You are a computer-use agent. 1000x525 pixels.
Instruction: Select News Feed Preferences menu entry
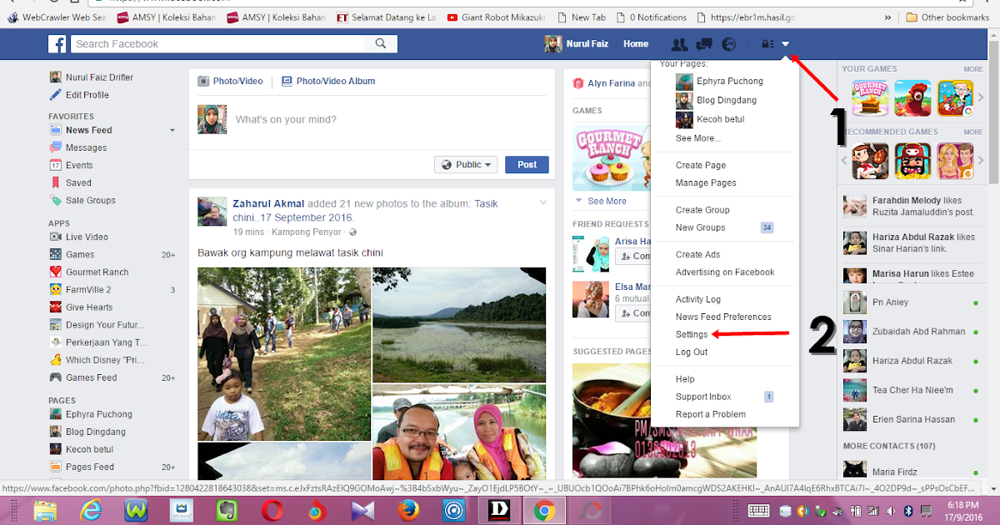[723, 317]
